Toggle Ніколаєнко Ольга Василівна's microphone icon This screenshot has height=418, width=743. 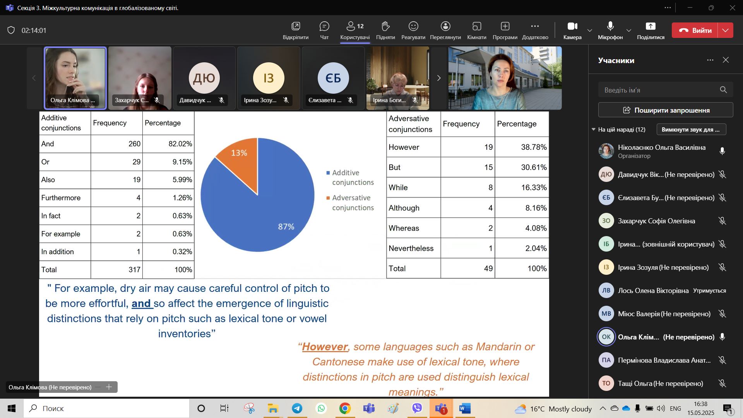point(722,151)
